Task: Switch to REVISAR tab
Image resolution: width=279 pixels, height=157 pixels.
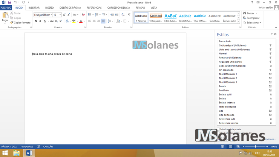Action: [140, 8]
